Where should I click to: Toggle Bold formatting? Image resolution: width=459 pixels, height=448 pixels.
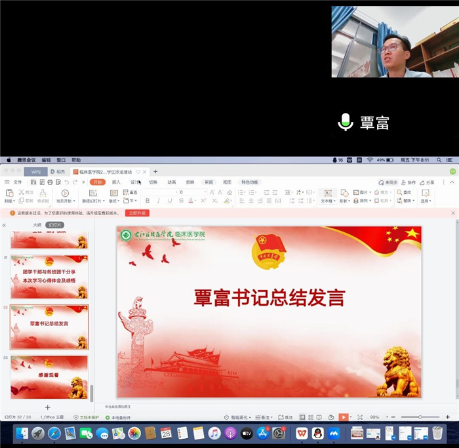click(148, 201)
